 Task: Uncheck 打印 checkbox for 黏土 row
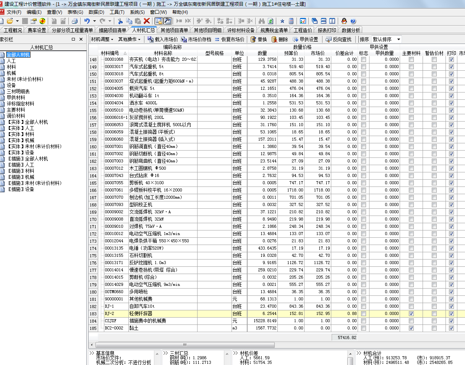click(451, 328)
